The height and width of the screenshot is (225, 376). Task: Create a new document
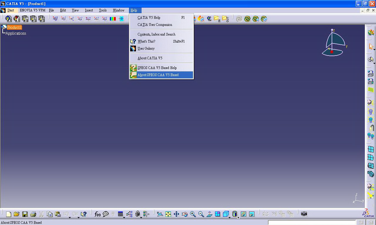pos(9,214)
